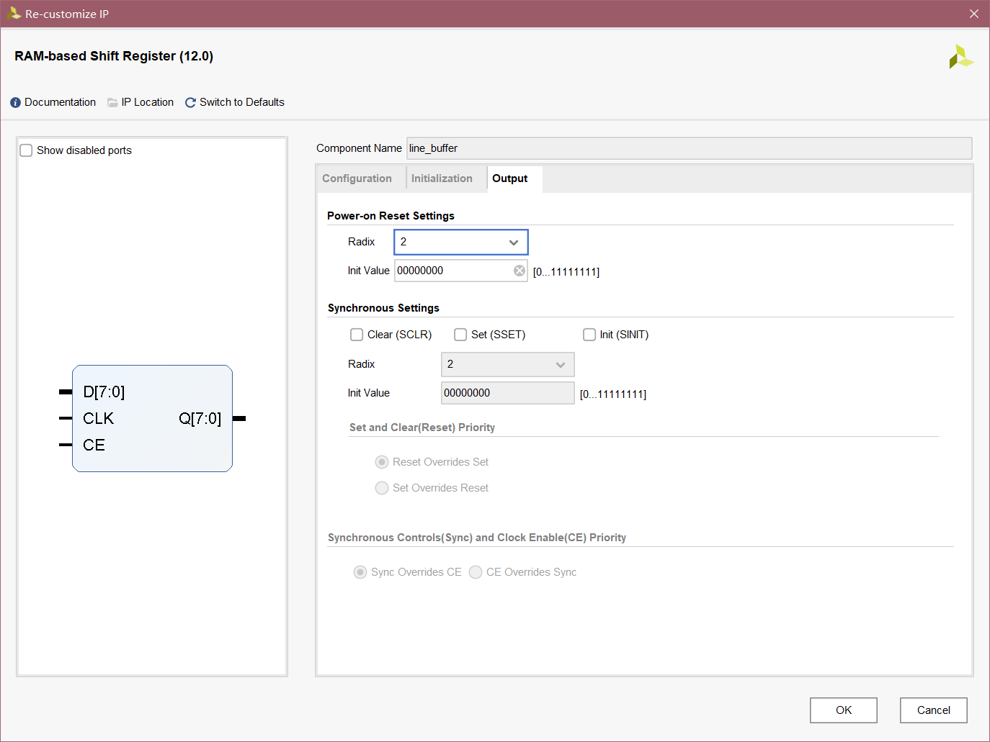Select CE Overrides Sync radio button

click(x=476, y=572)
